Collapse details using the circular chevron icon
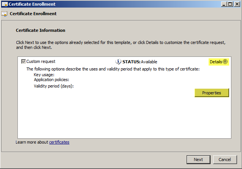Image resolution: width=242 pixels, height=169 pixels. (x=225, y=62)
